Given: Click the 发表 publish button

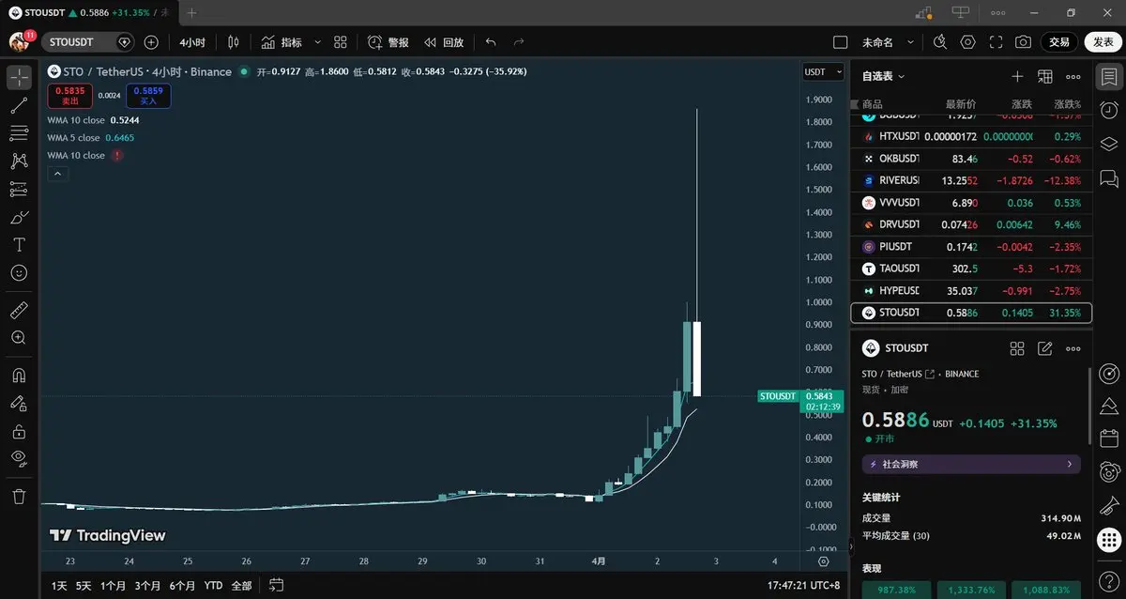Looking at the screenshot, I should click(x=1102, y=42).
